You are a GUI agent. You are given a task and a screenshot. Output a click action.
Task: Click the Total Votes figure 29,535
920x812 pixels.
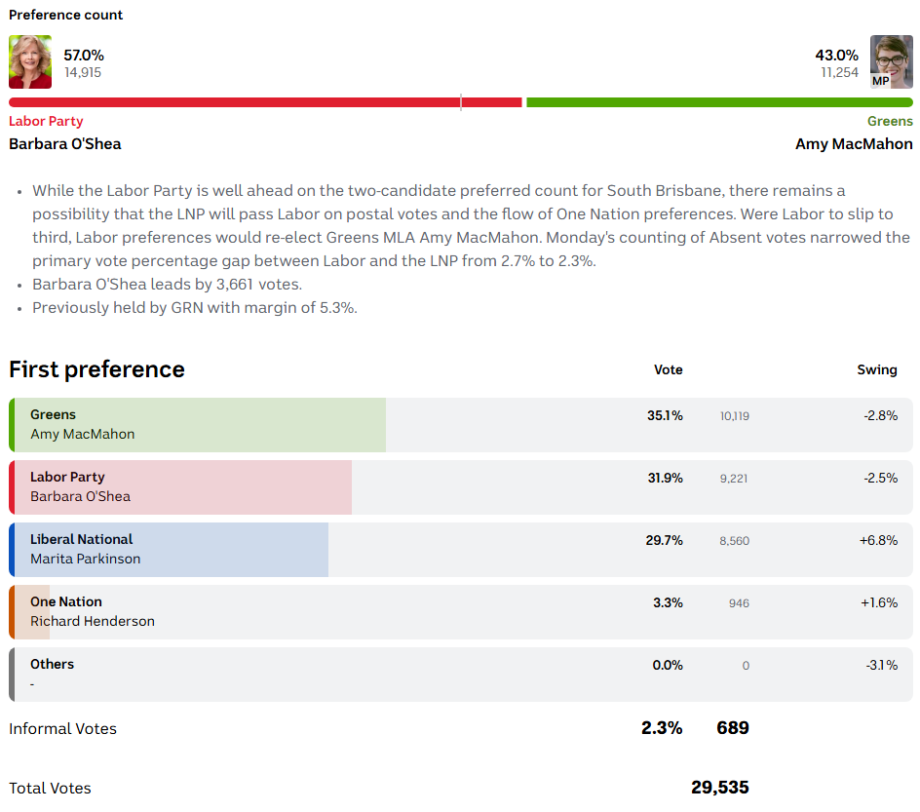tap(719, 788)
